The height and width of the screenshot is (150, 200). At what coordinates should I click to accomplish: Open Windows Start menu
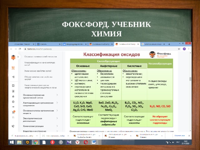pyautogui.click(x=12, y=142)
